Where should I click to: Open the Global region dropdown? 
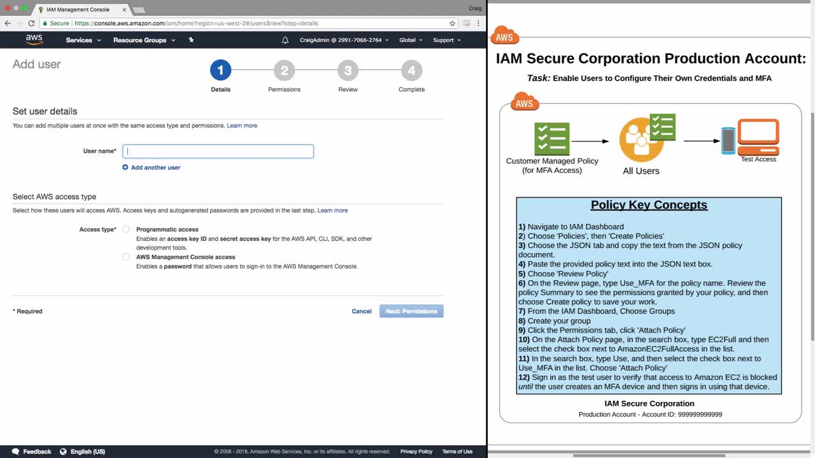tap(411, 40)
